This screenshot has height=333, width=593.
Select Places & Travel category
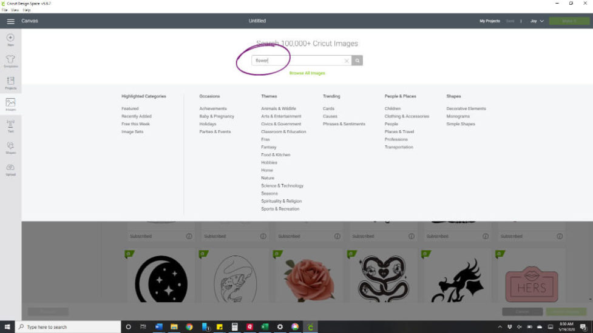[399, 131]
